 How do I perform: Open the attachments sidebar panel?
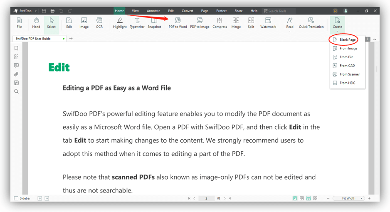tap(16, 74)
